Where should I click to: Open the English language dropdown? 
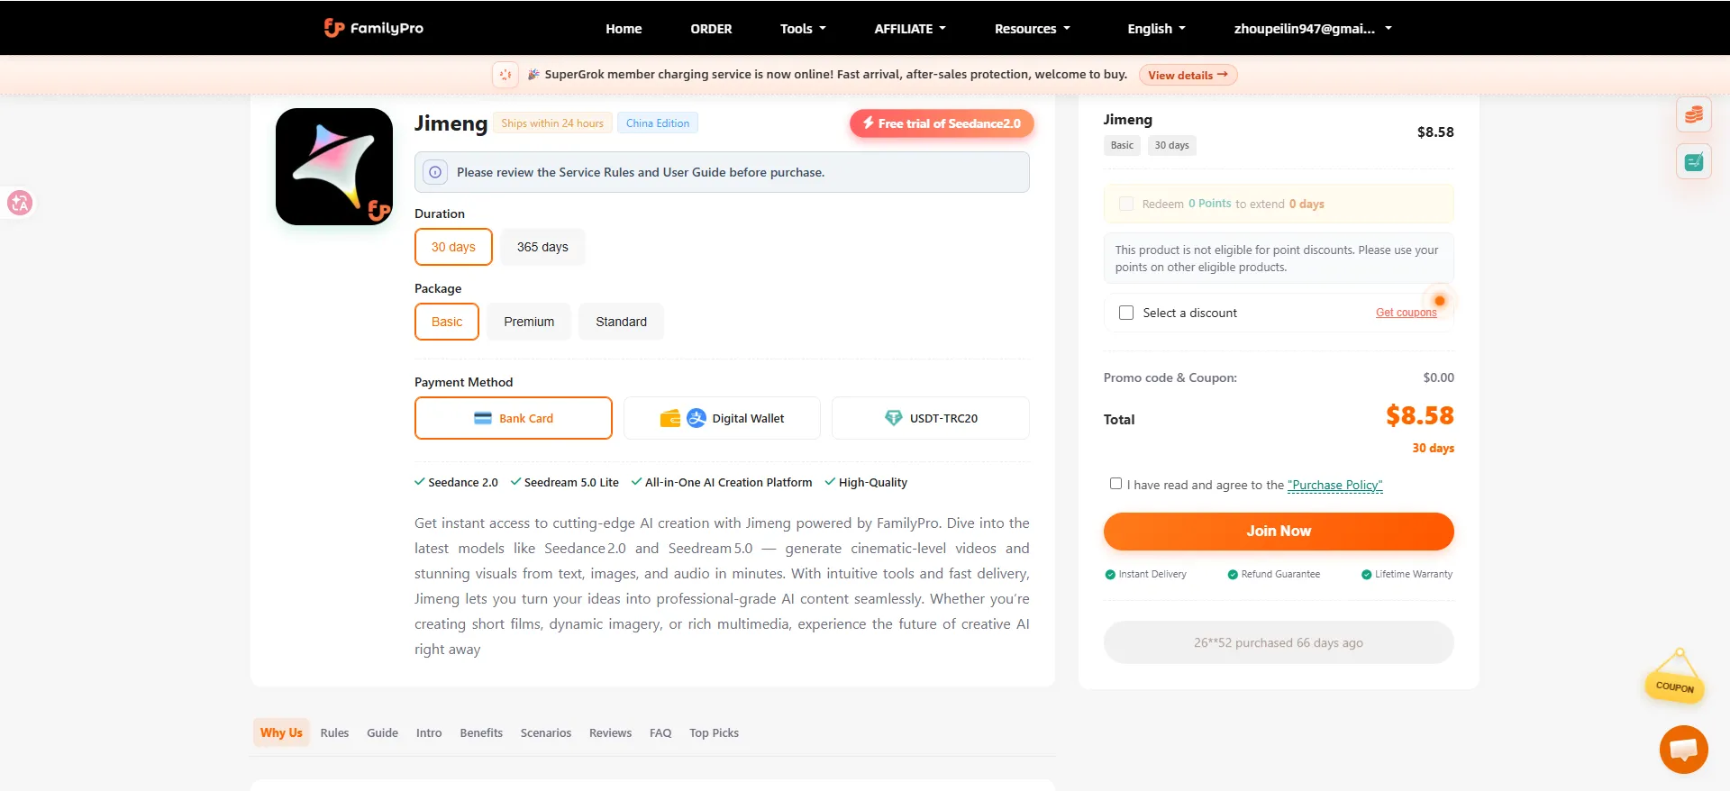tap(1156, 29)
